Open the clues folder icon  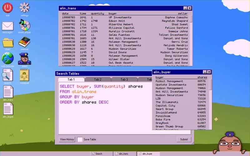tap(7, 42)
